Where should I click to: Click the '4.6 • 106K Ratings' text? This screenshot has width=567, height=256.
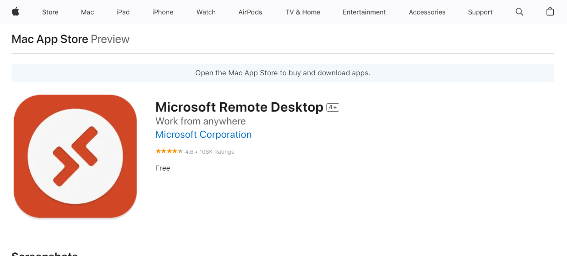click(x=210, y=151)
